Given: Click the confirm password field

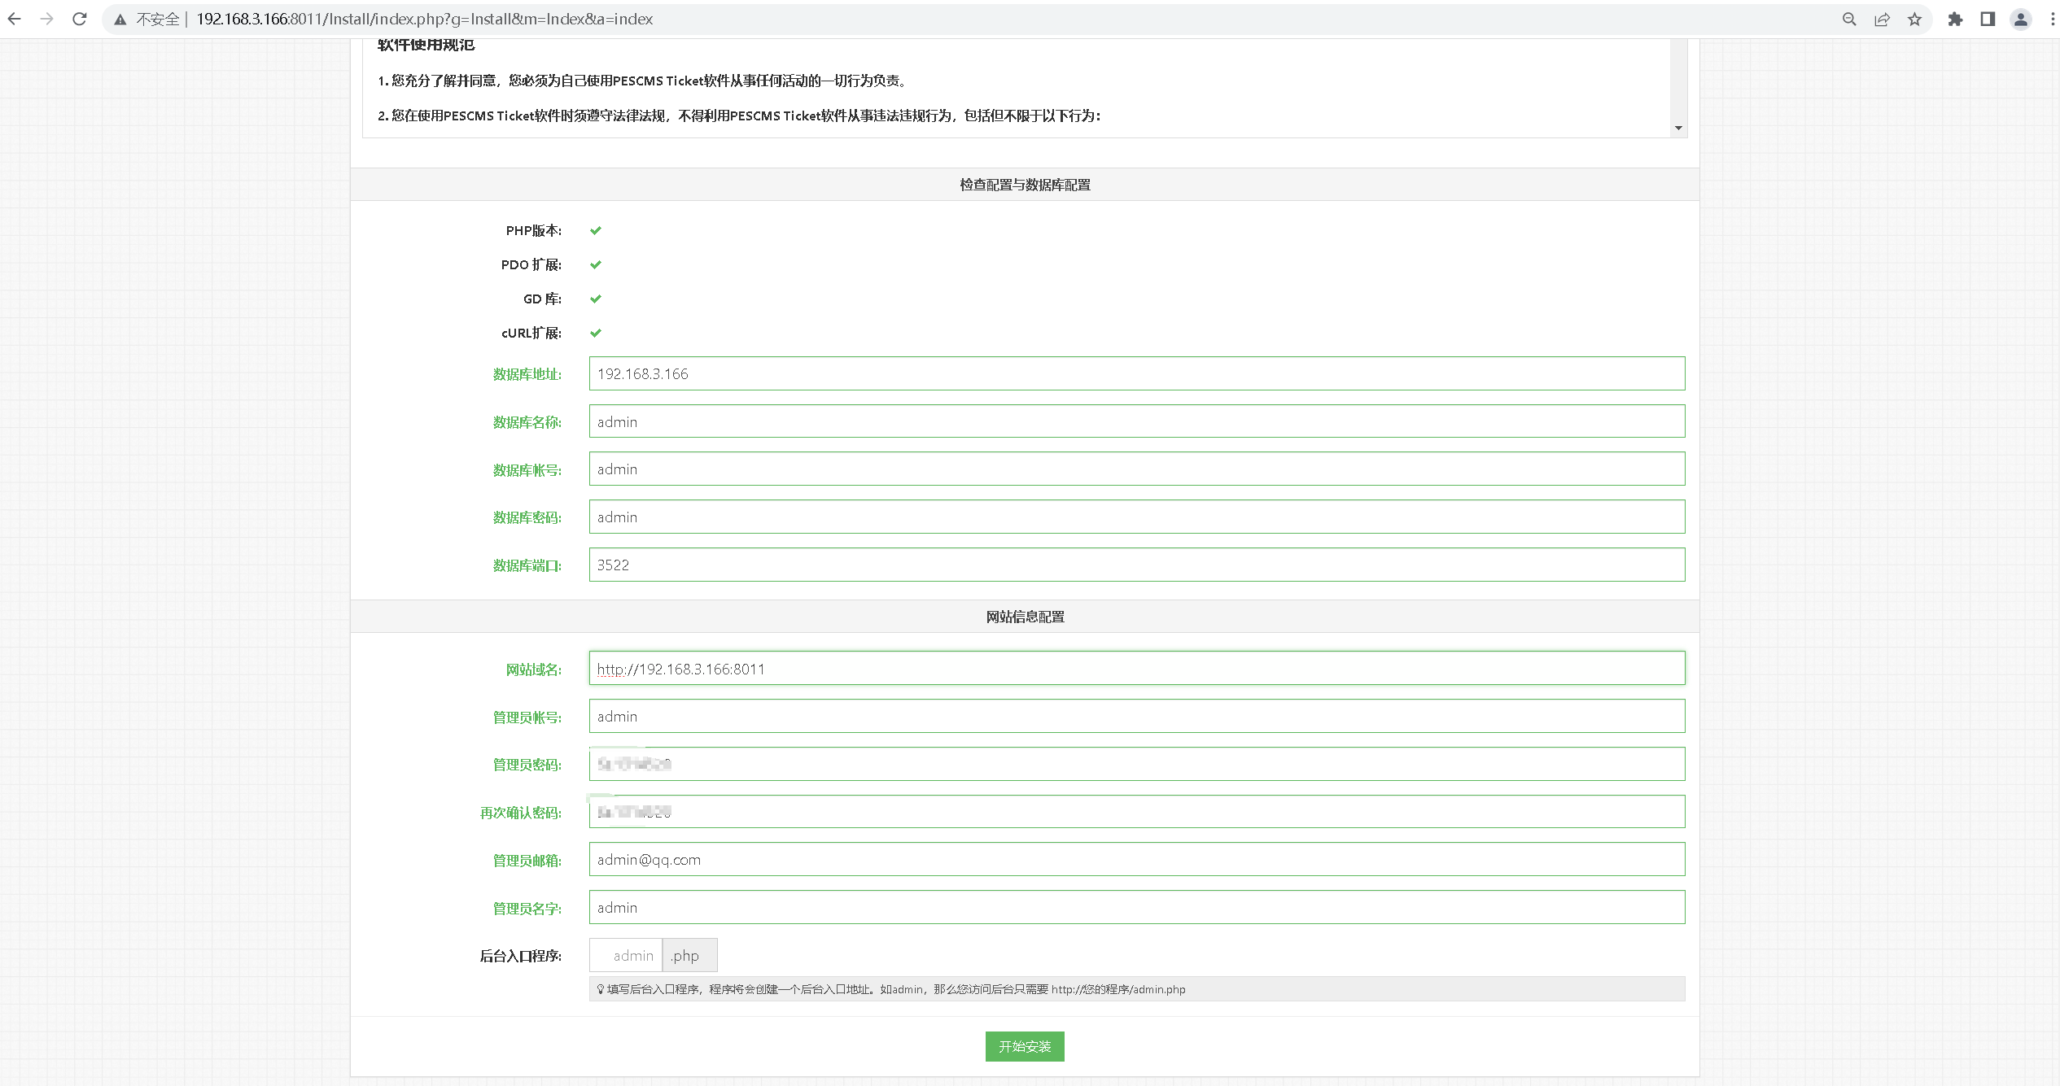Looking at the screenshot, I should click(x=1136, y=812).
